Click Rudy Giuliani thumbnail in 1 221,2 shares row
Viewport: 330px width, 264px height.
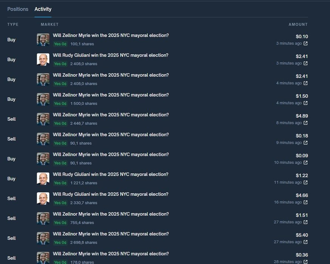[x=43, y=179]
